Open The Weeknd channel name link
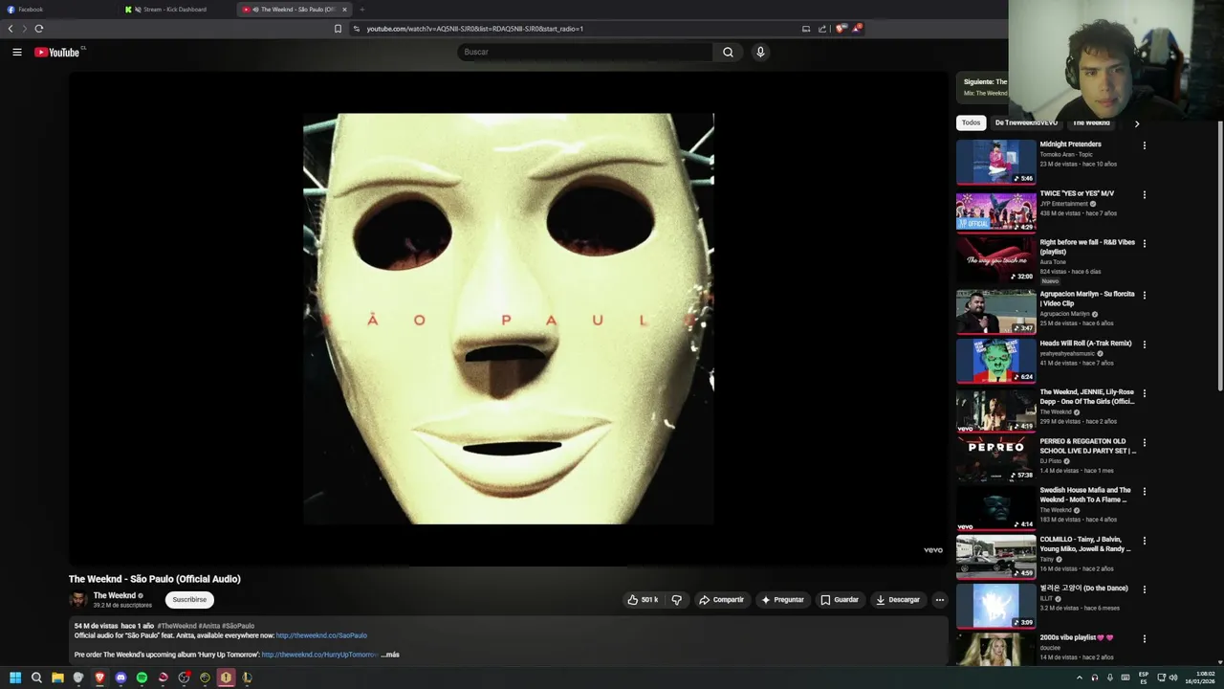The height and width of the screenshot is (689, 1224). click(115, 595)
